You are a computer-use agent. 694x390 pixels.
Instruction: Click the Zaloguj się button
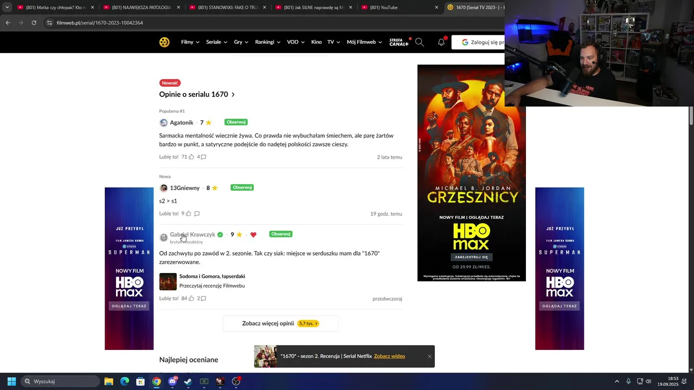tap(479, 42)
